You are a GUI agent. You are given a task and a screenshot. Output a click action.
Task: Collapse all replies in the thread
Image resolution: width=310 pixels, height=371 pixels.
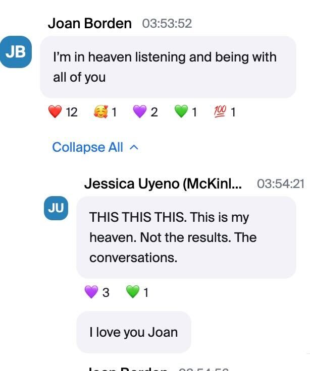tap(87, 147)
